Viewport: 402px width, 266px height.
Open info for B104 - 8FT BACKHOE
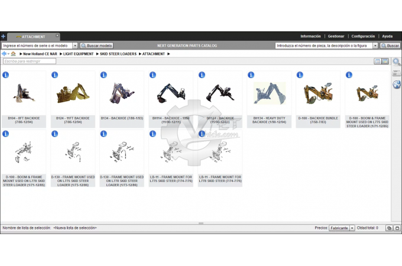click(x=6, y=75)
